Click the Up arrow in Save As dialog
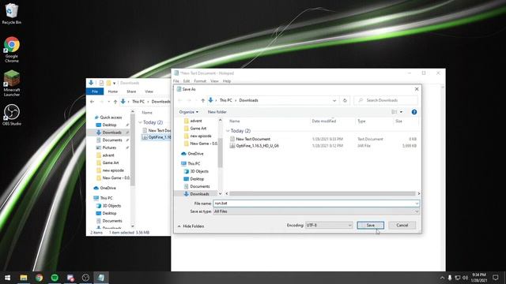 (202, 100)
